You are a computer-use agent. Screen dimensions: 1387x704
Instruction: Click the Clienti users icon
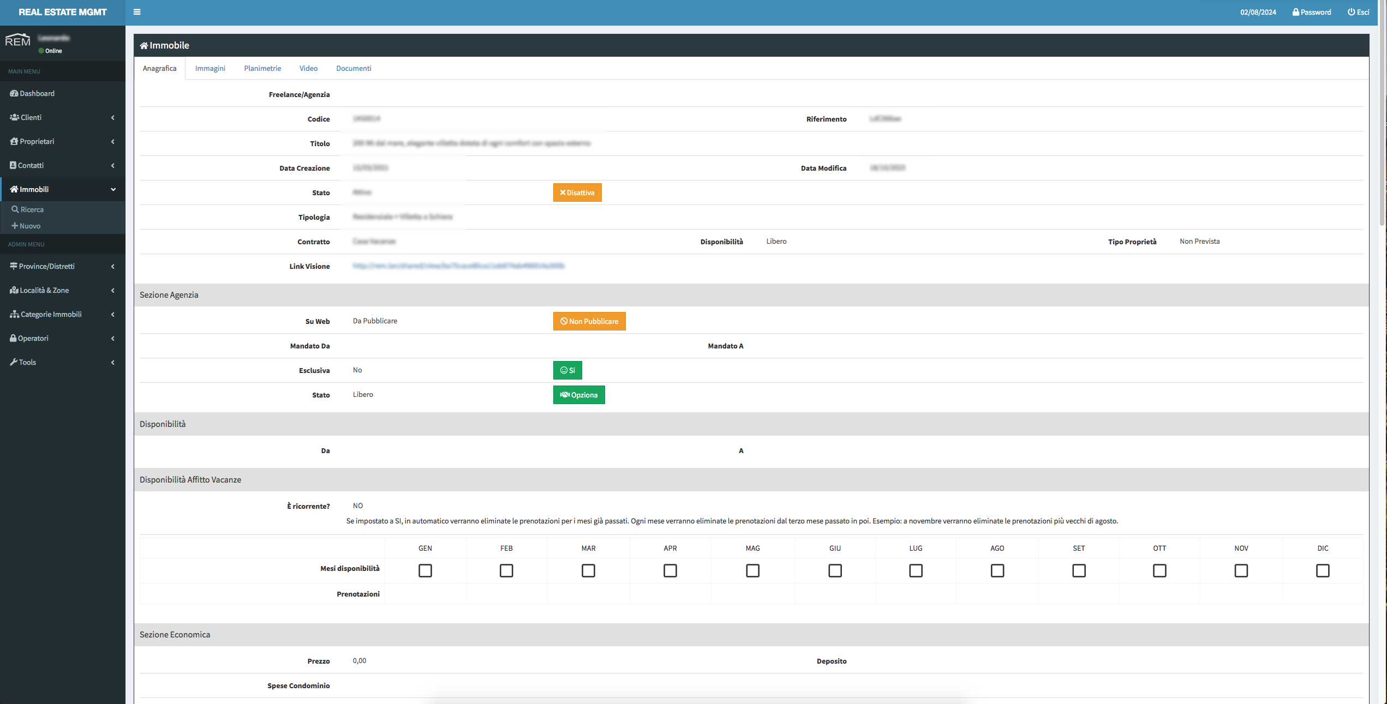pos(15,117)
